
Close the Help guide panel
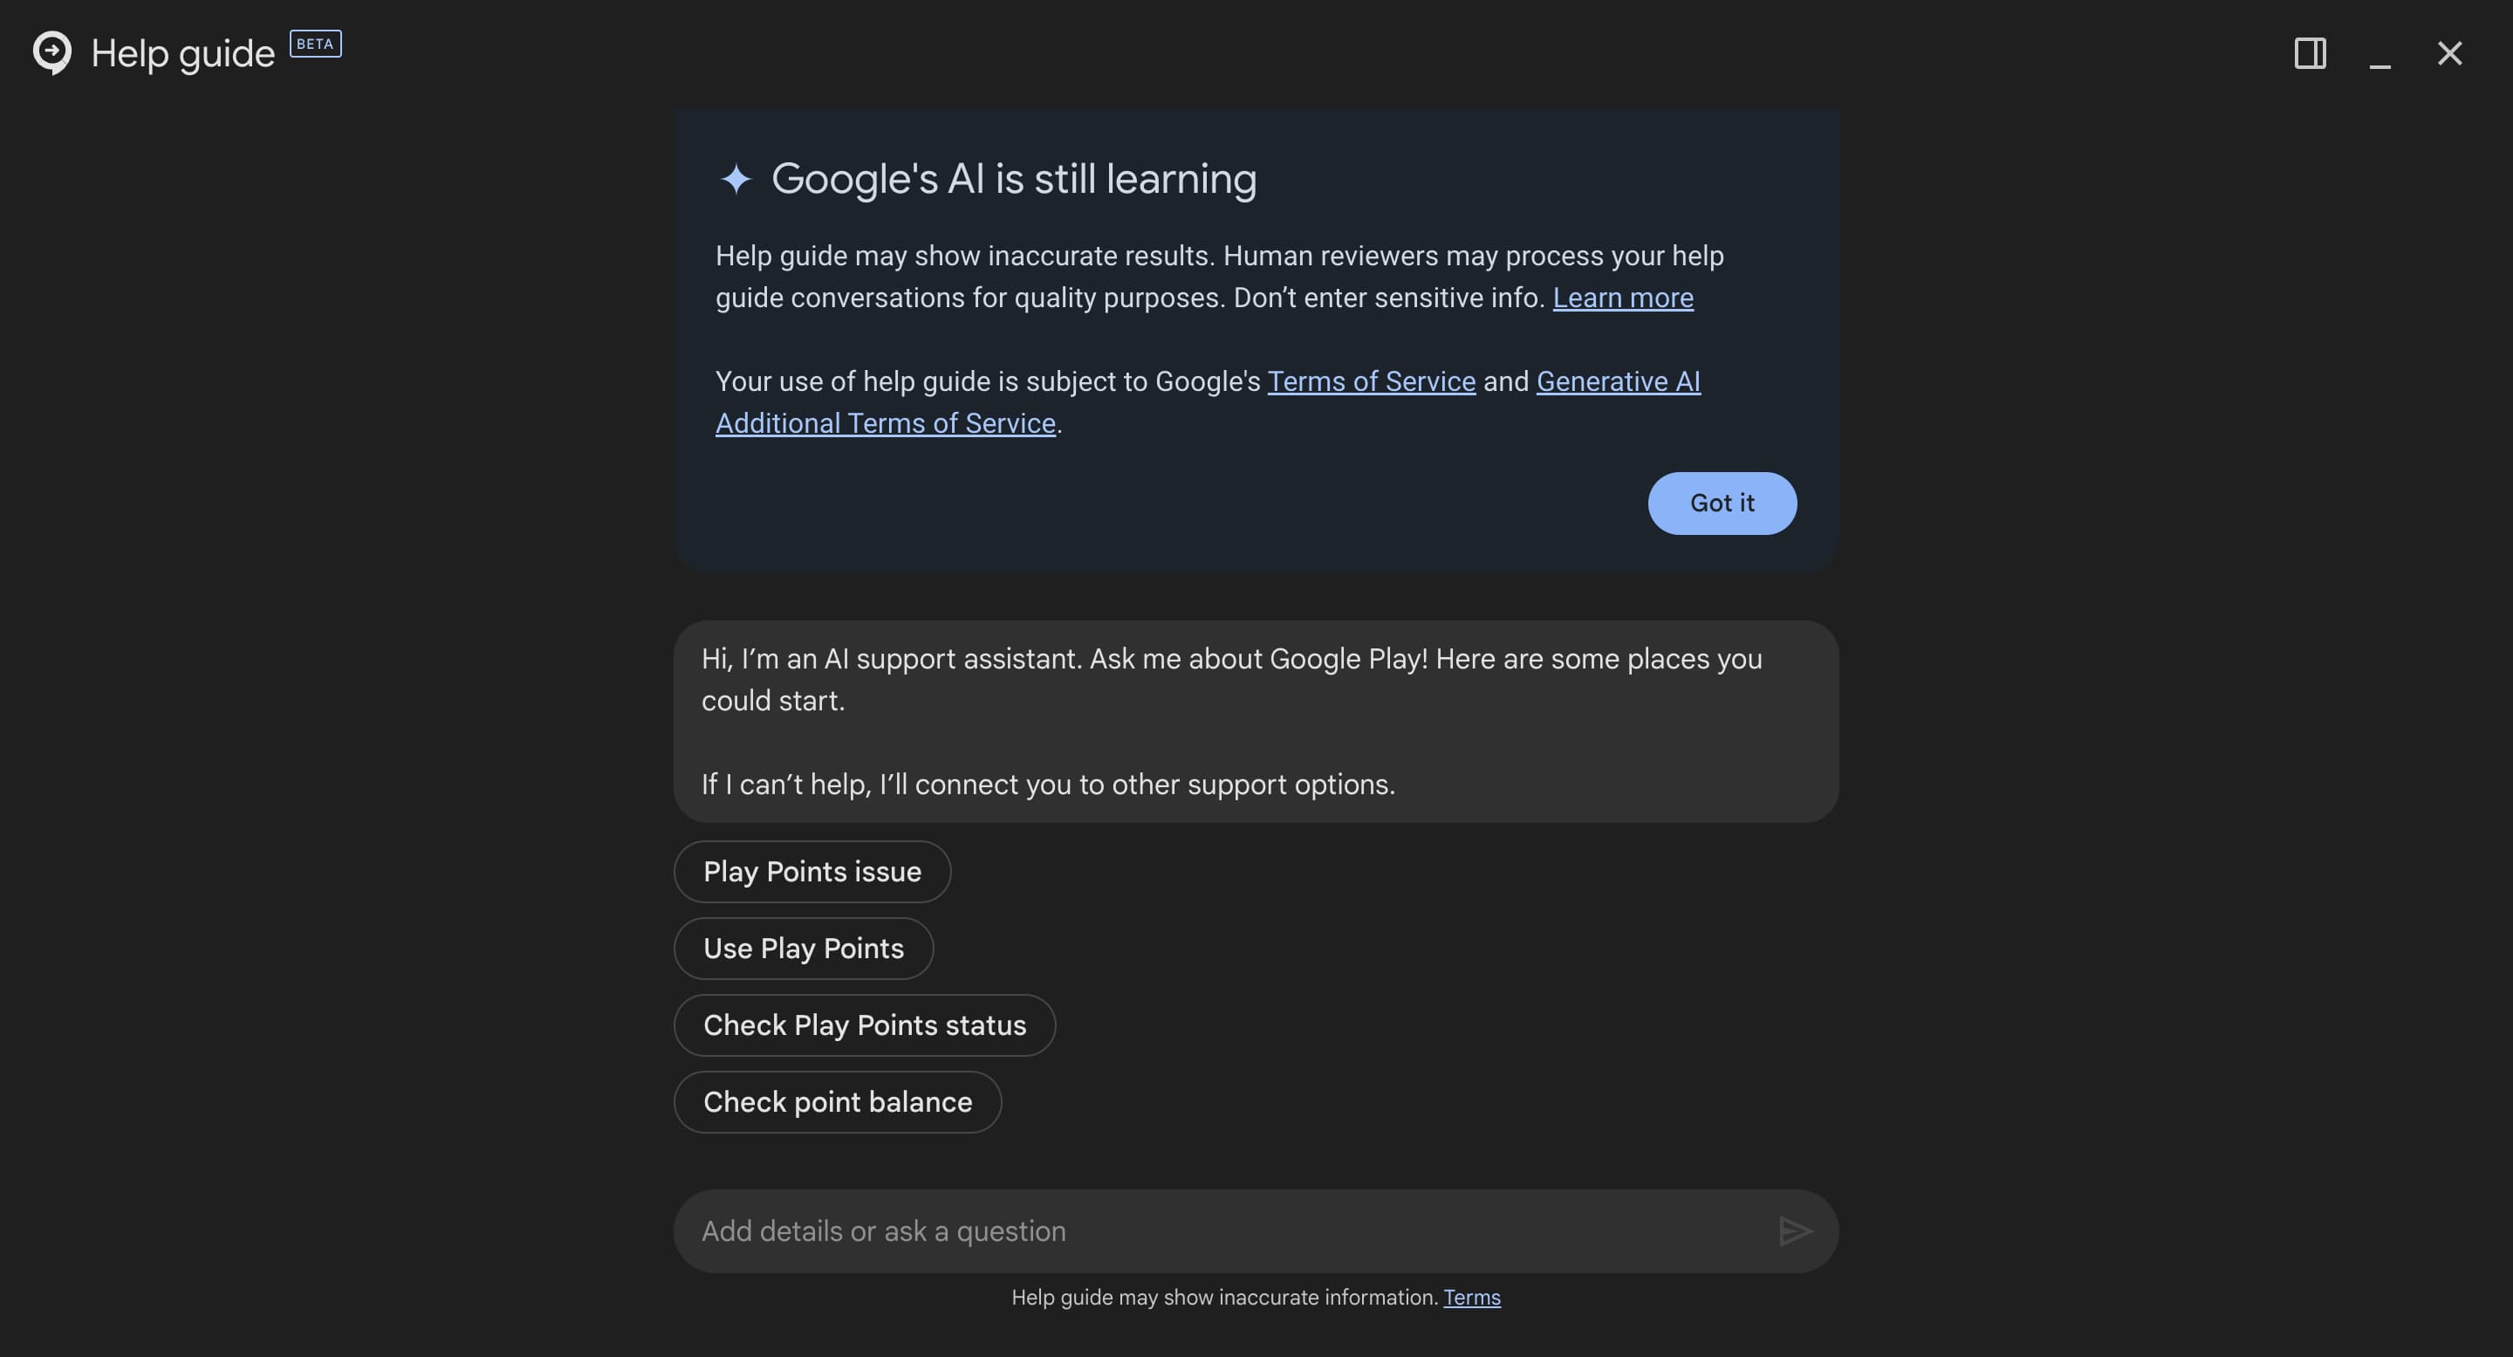2448,52
